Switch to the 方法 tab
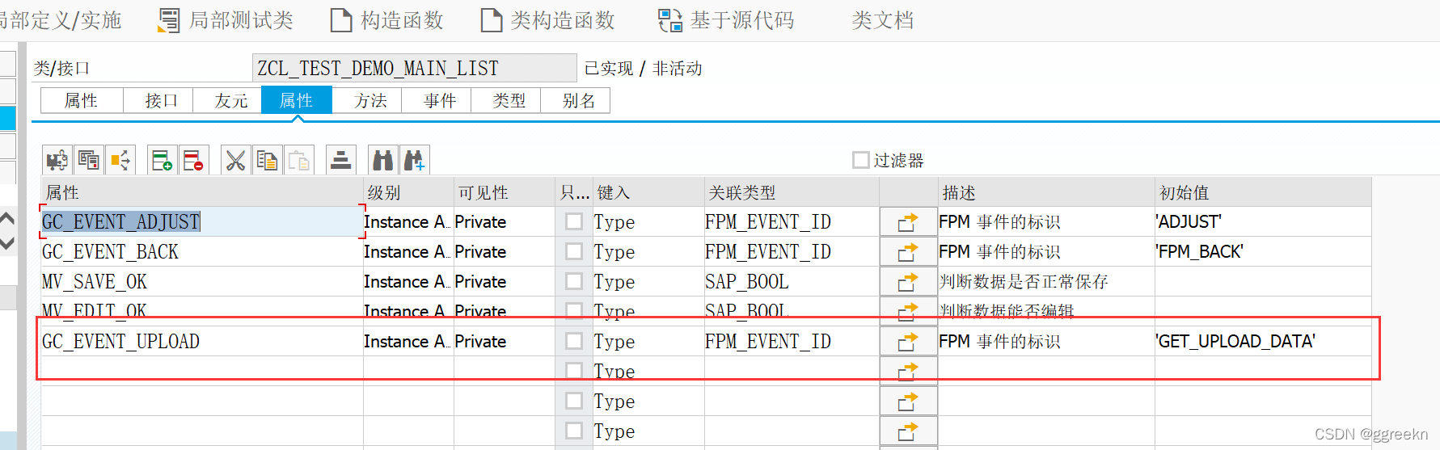1440x450 pixels. coord(368,100)
